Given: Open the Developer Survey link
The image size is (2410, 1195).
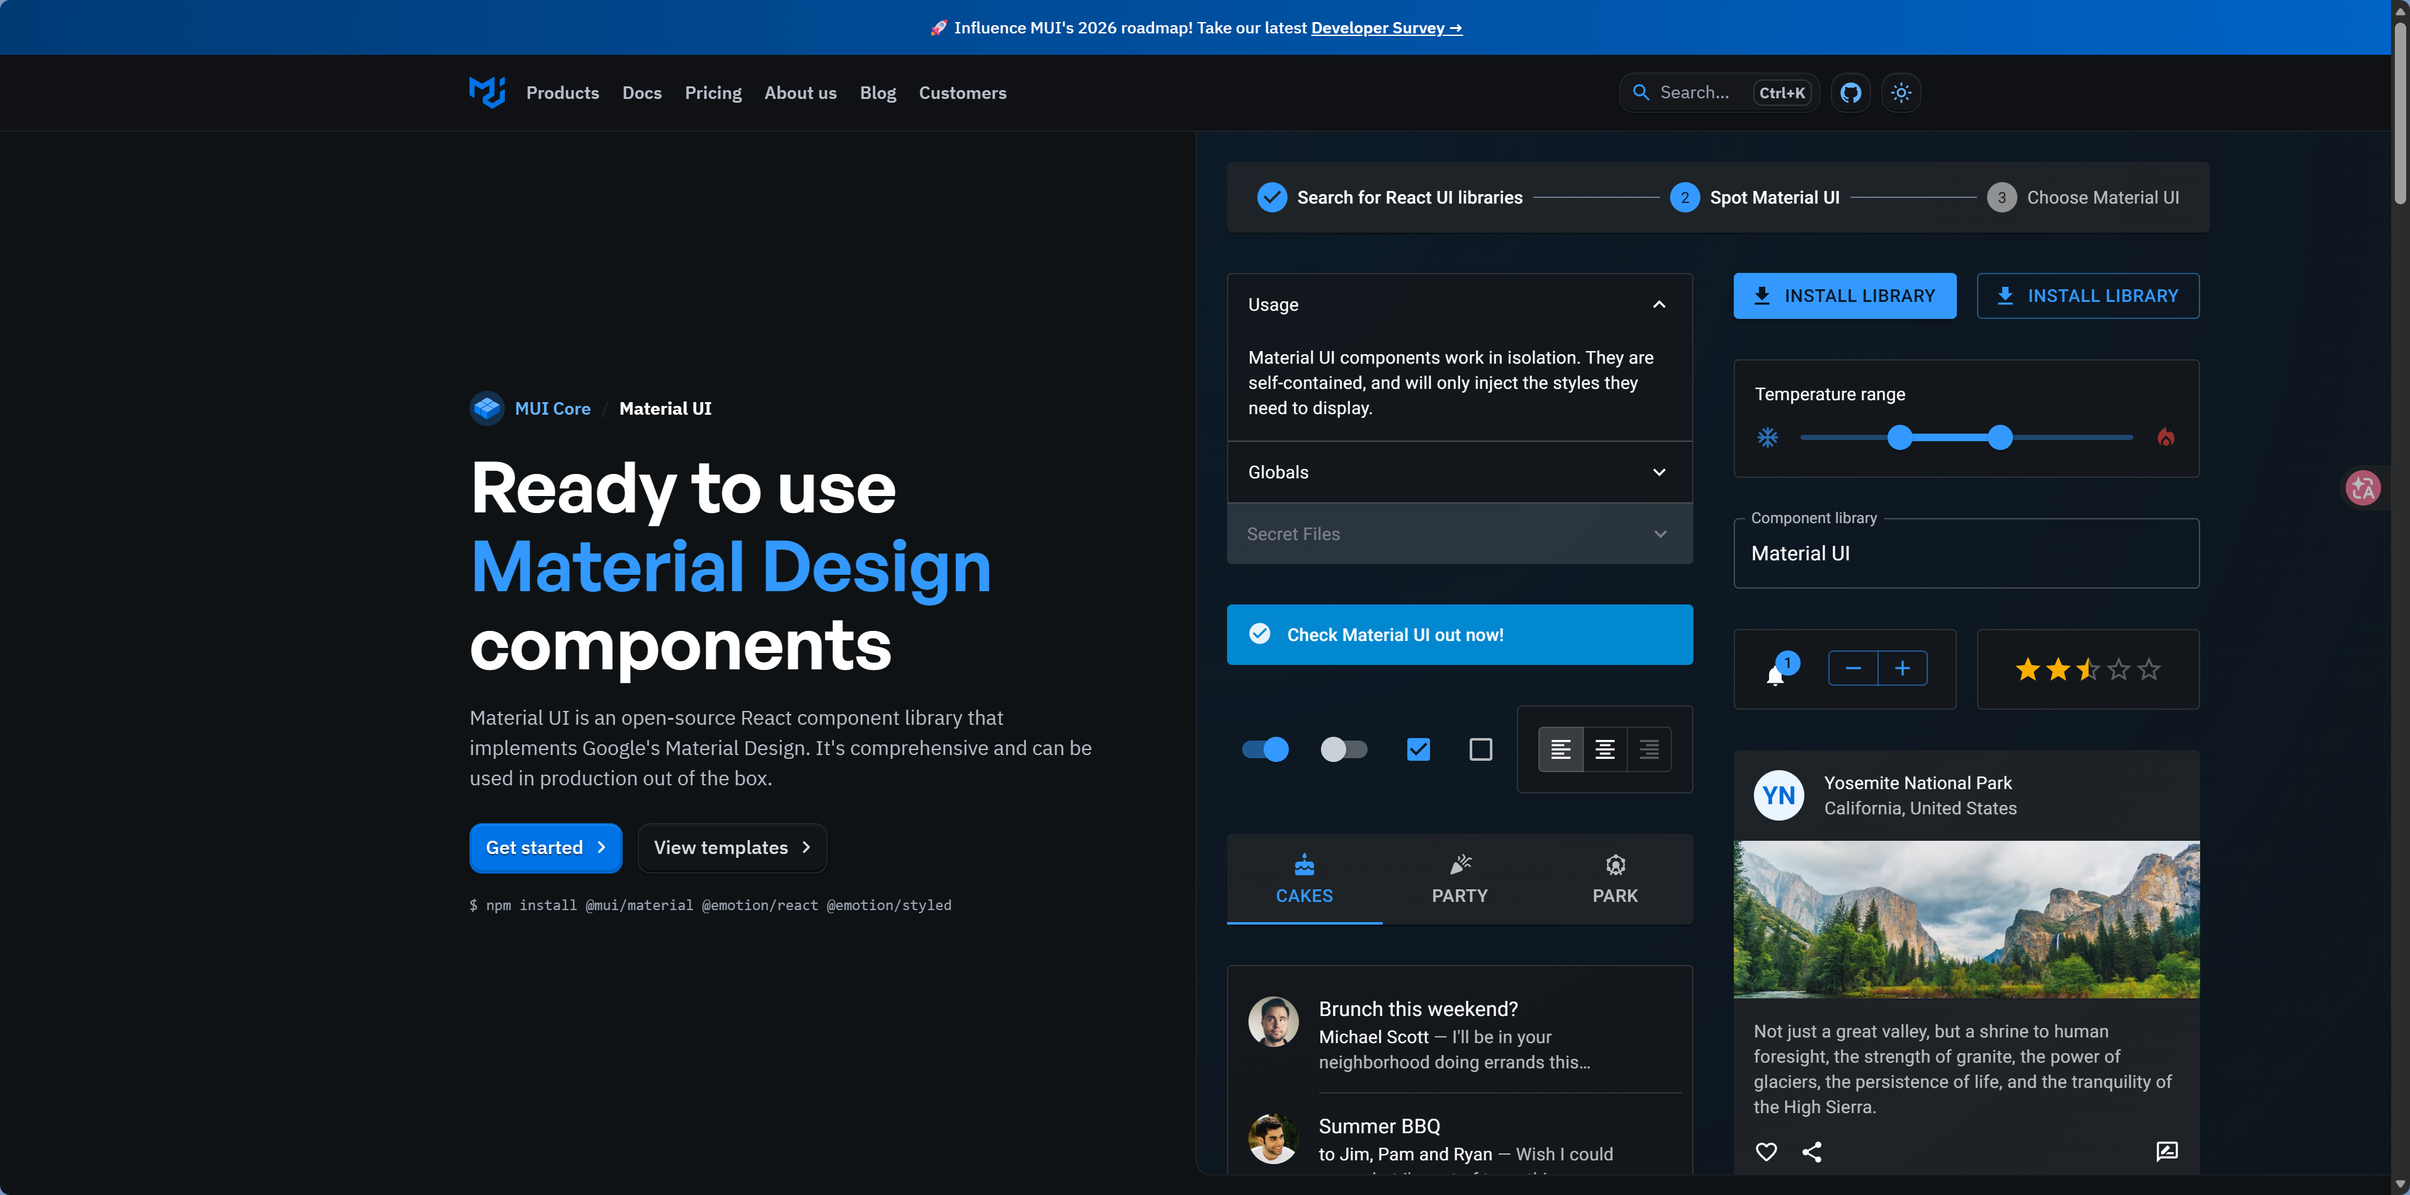Looking at the screenshot, I should (1386, 28).
